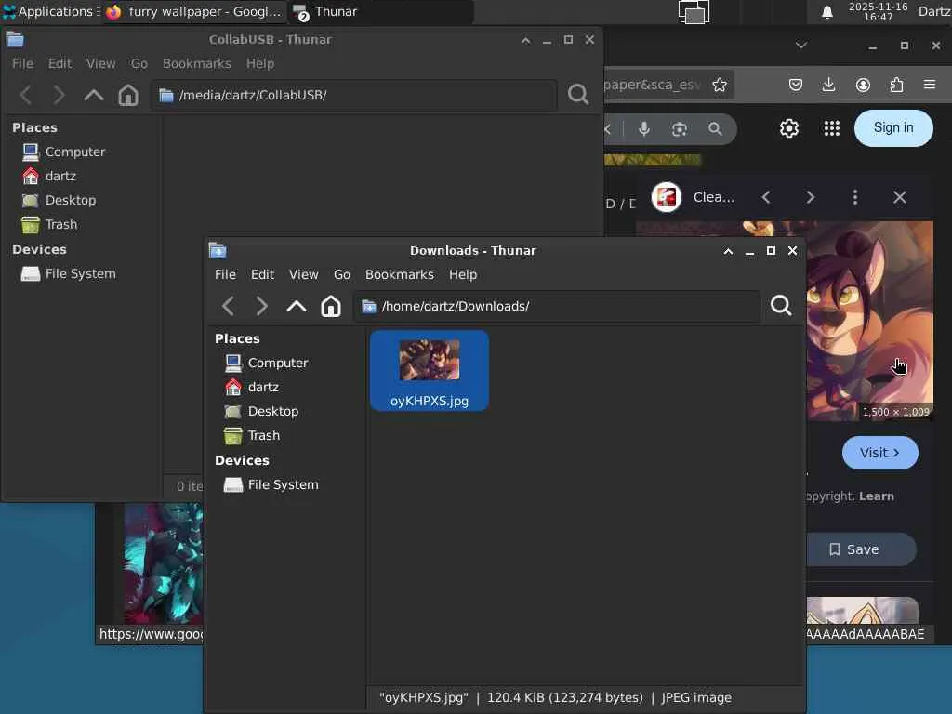The image size is (952, 714).
Task: Open Bookmarks menu in CollabUSB window
Action: [x=197, y=63]
